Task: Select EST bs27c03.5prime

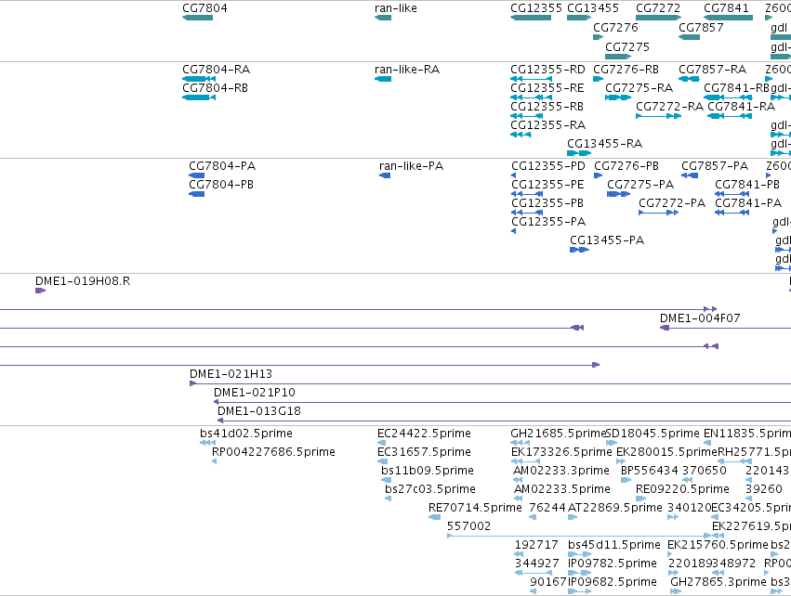Action: (x=388, y=499)
